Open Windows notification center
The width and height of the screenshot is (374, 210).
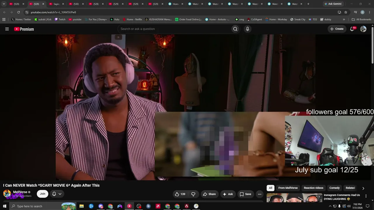(368, 206)
